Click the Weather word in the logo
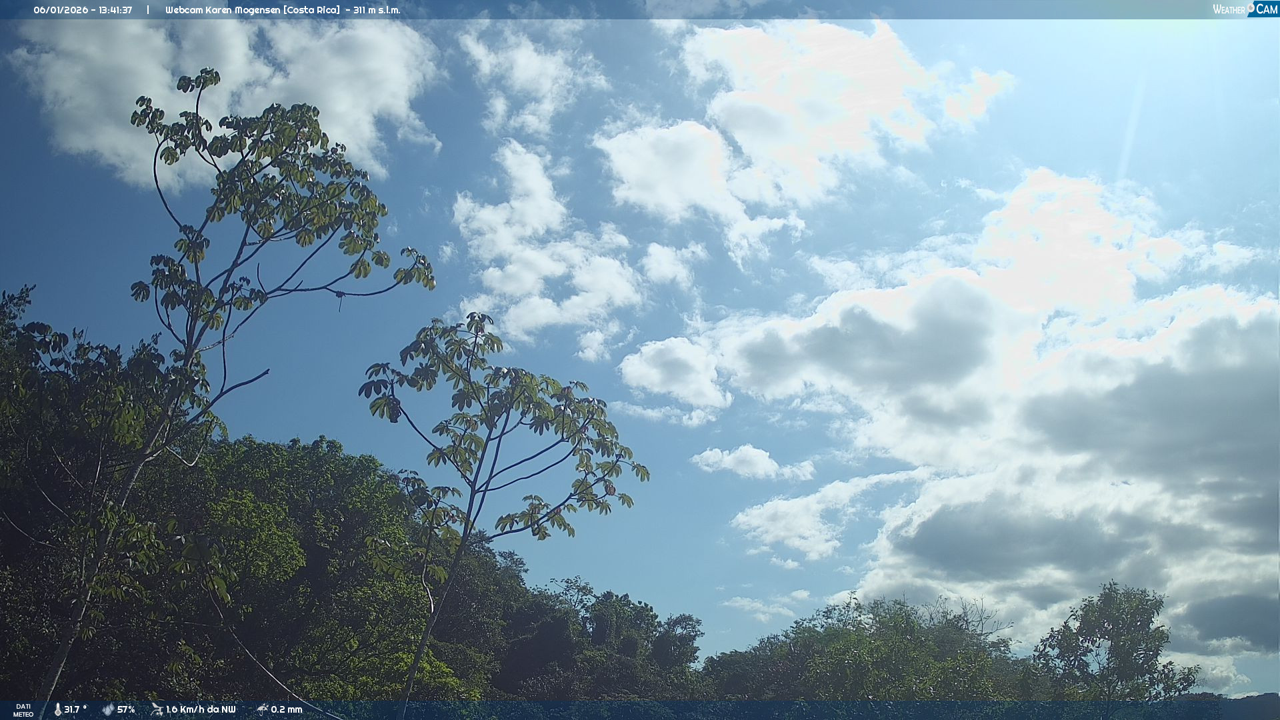Viewport: 1280px width, 720px height. click(1228, 9)
